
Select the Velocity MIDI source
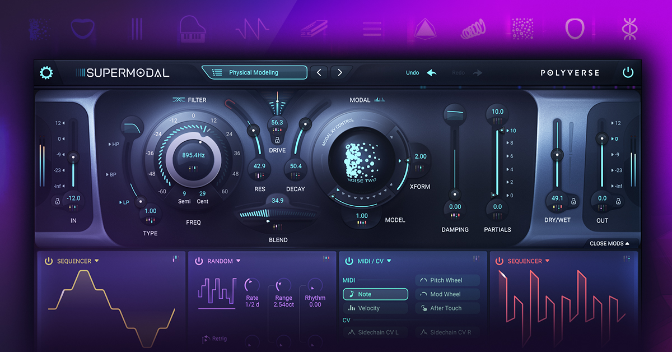(376, 308)
